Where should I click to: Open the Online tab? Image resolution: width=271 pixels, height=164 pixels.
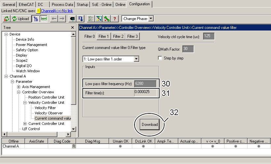point(120,5)
